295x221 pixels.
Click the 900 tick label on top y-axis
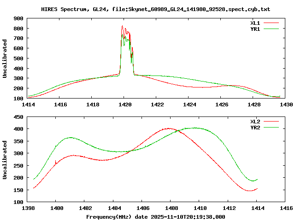pyautogui.click(x=18, y=18)
